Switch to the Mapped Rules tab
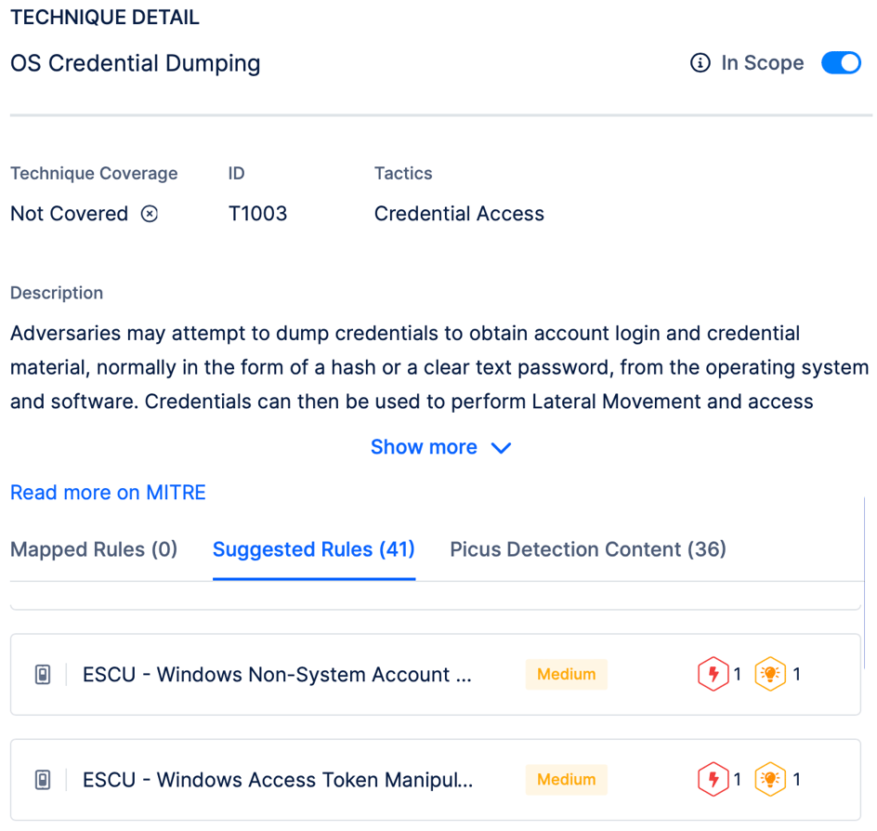This screenshot has height=831, width=877. [x=93, y=549]
